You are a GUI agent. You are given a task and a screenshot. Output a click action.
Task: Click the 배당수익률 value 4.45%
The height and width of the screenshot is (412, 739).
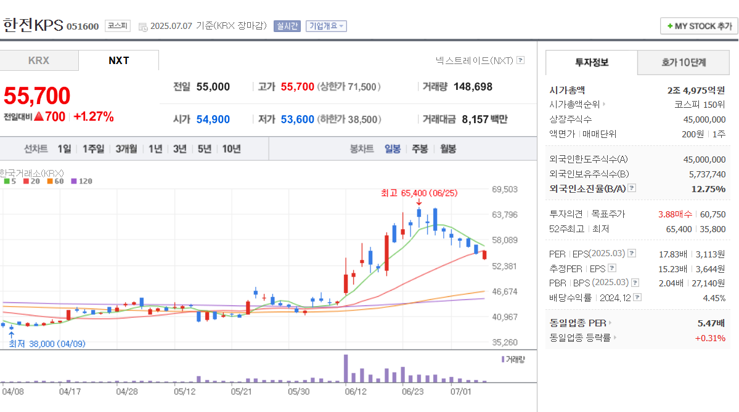point(714,298)
